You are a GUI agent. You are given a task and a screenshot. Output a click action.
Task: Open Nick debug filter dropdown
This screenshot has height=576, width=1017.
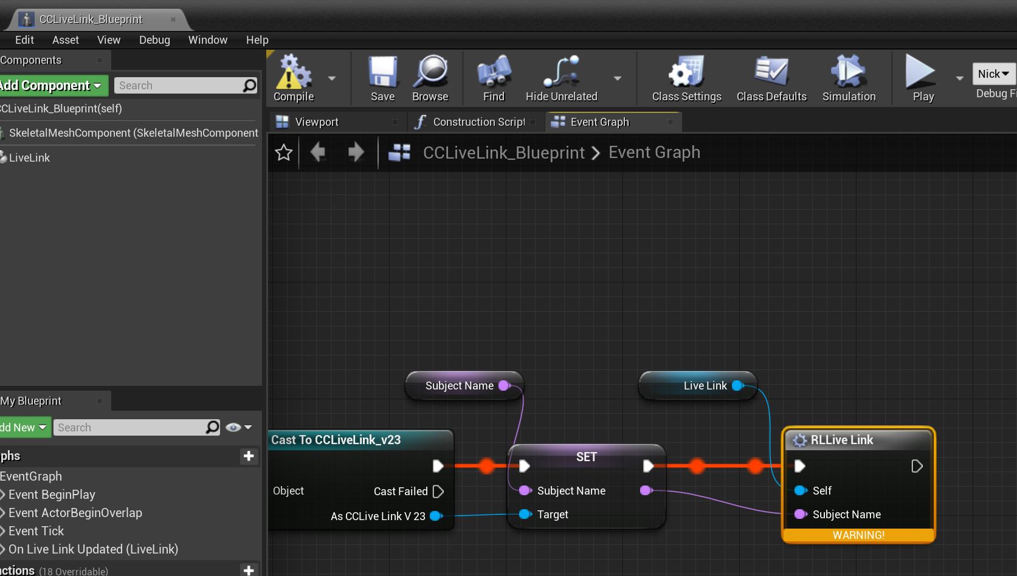[x=994, y=74]
